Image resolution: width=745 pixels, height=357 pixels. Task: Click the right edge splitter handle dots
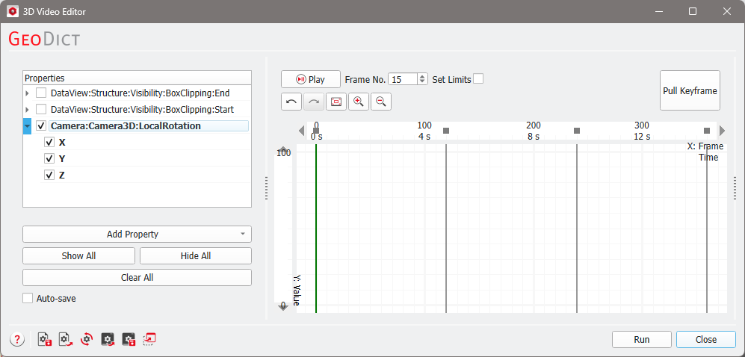click(735, 189)
